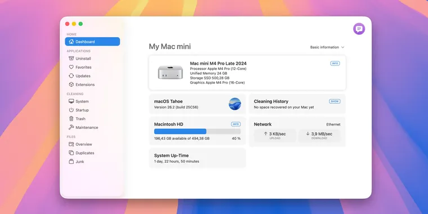Click the Startup power icon
The image size is (428, 214).
coord(72,110)
